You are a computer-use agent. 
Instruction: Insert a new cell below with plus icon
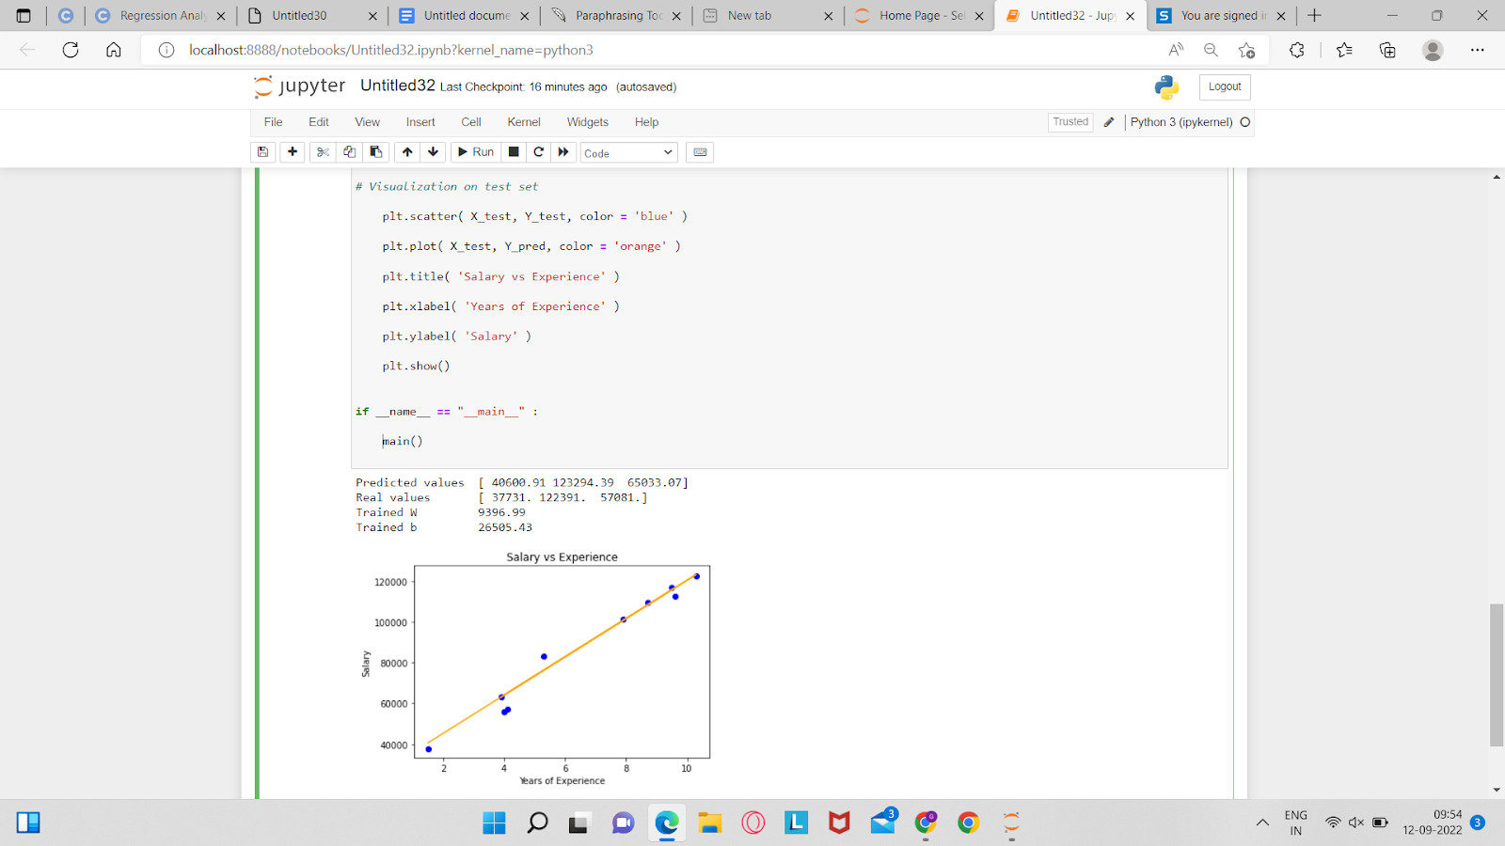point(293,152)
